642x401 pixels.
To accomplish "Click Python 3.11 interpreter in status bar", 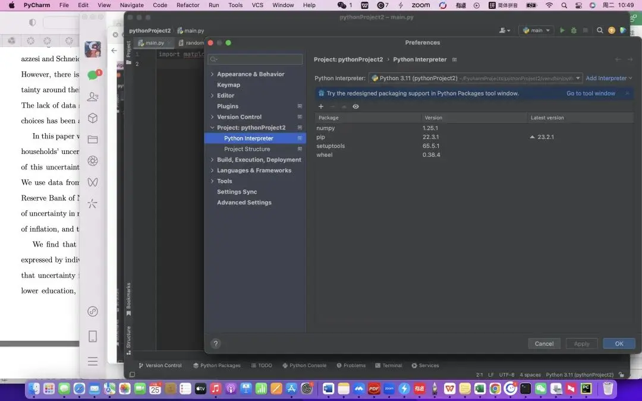I will (x=580, y=375).
